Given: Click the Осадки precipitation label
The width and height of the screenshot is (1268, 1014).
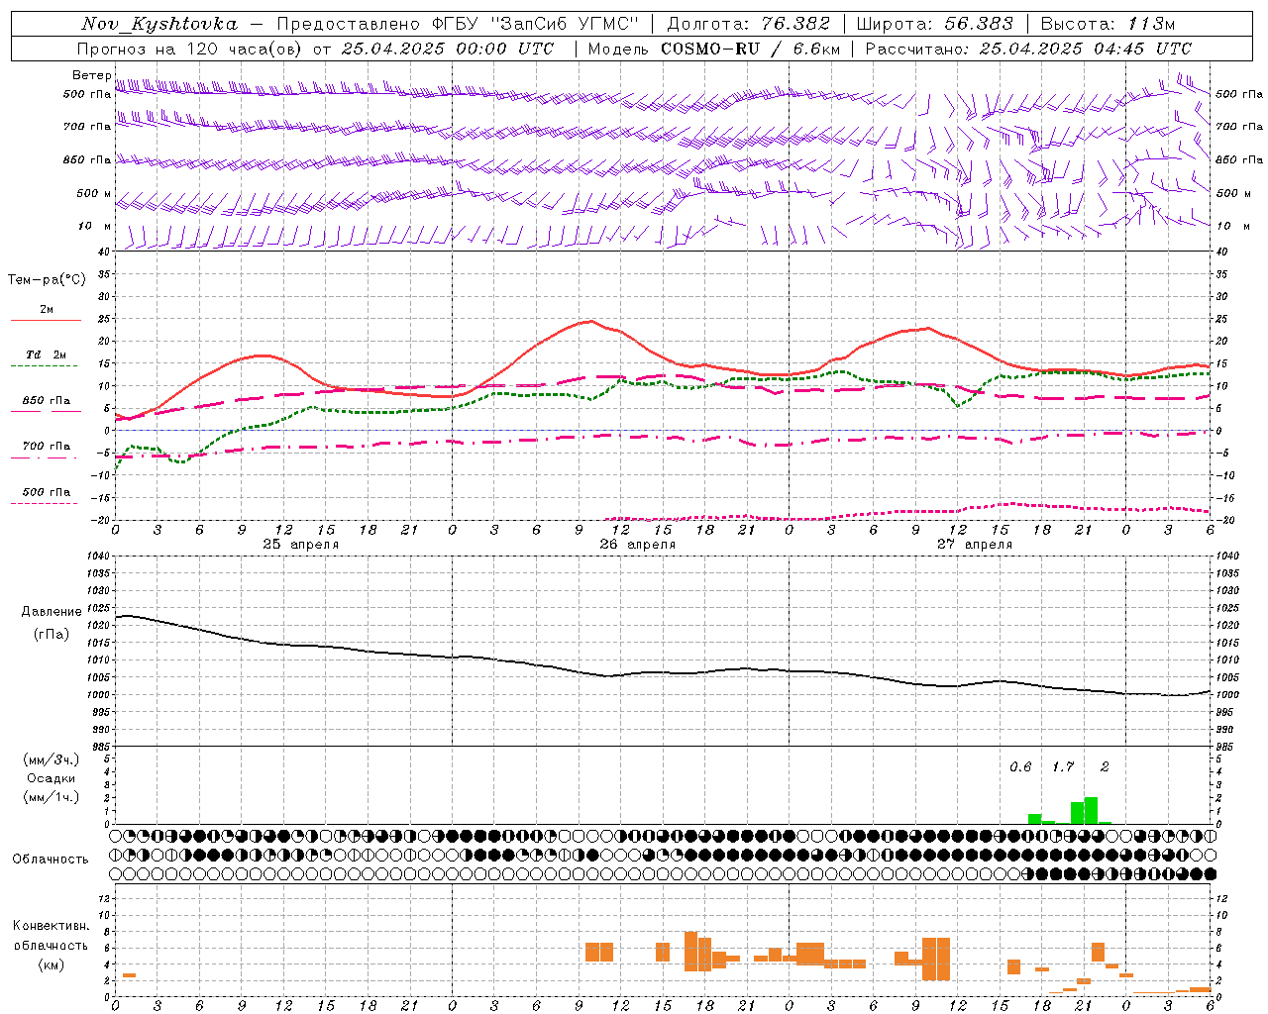Looking at the screenshot, I should [52, 778].
